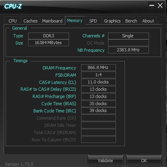This screenshot has width=167, height=167.
Task: Click the tRC value 39 clocks
Action: pos(98,110)
